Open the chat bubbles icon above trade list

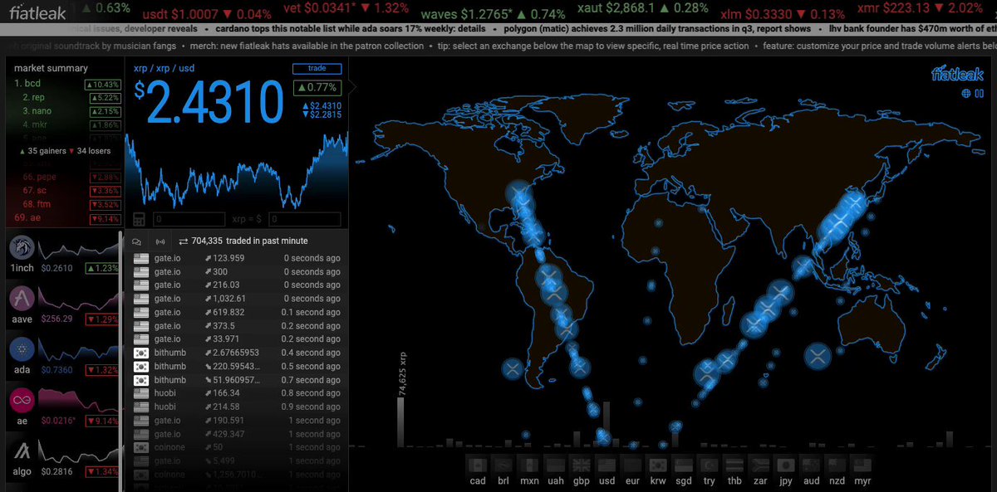137,241
